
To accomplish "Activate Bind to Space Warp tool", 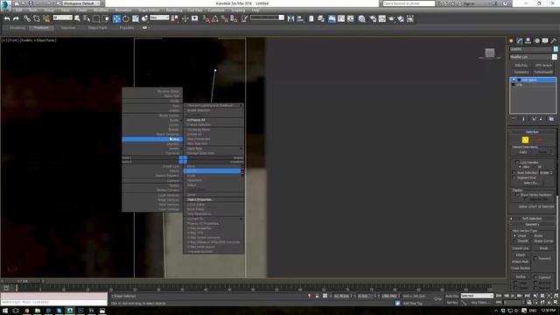I will (46, 18).
